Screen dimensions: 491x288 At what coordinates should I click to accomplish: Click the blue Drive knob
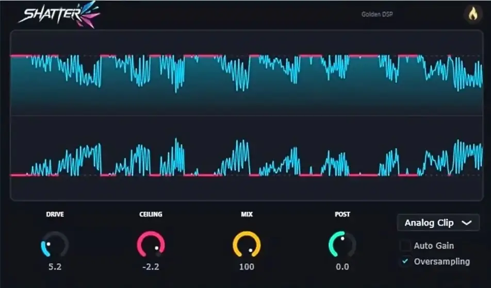tap(55, 244)
